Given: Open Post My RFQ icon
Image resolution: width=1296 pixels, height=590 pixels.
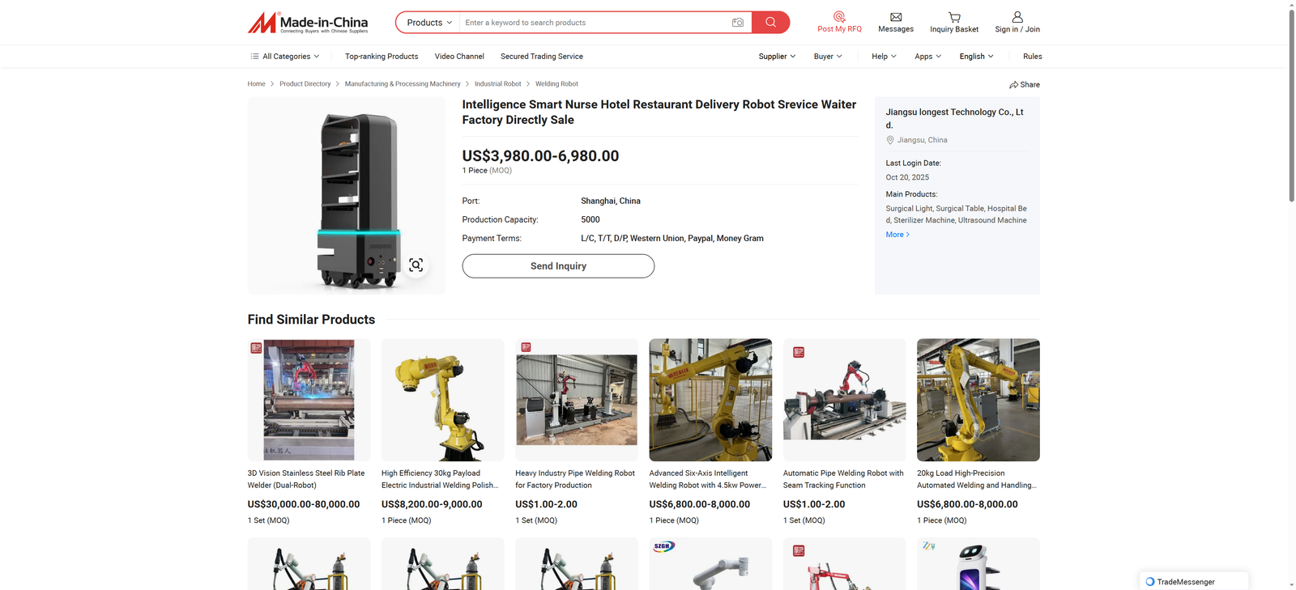Looking at the screenshot, I should click(839, 17).
